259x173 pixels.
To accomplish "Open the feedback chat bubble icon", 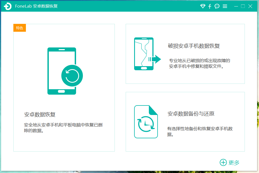I will (217, 6).
